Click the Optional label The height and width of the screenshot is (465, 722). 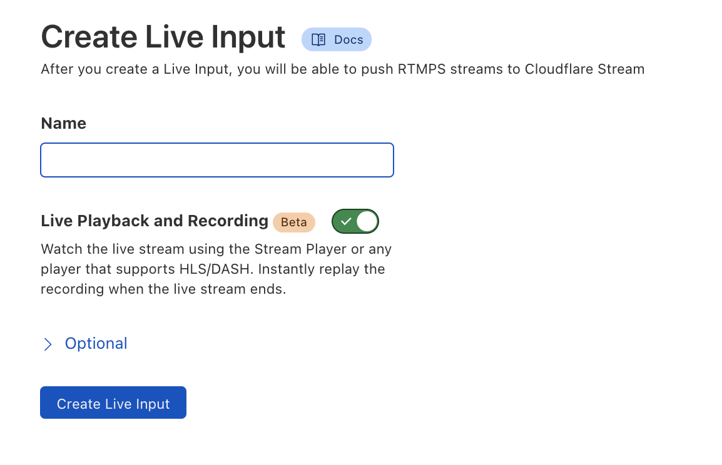tap(96, 343)
